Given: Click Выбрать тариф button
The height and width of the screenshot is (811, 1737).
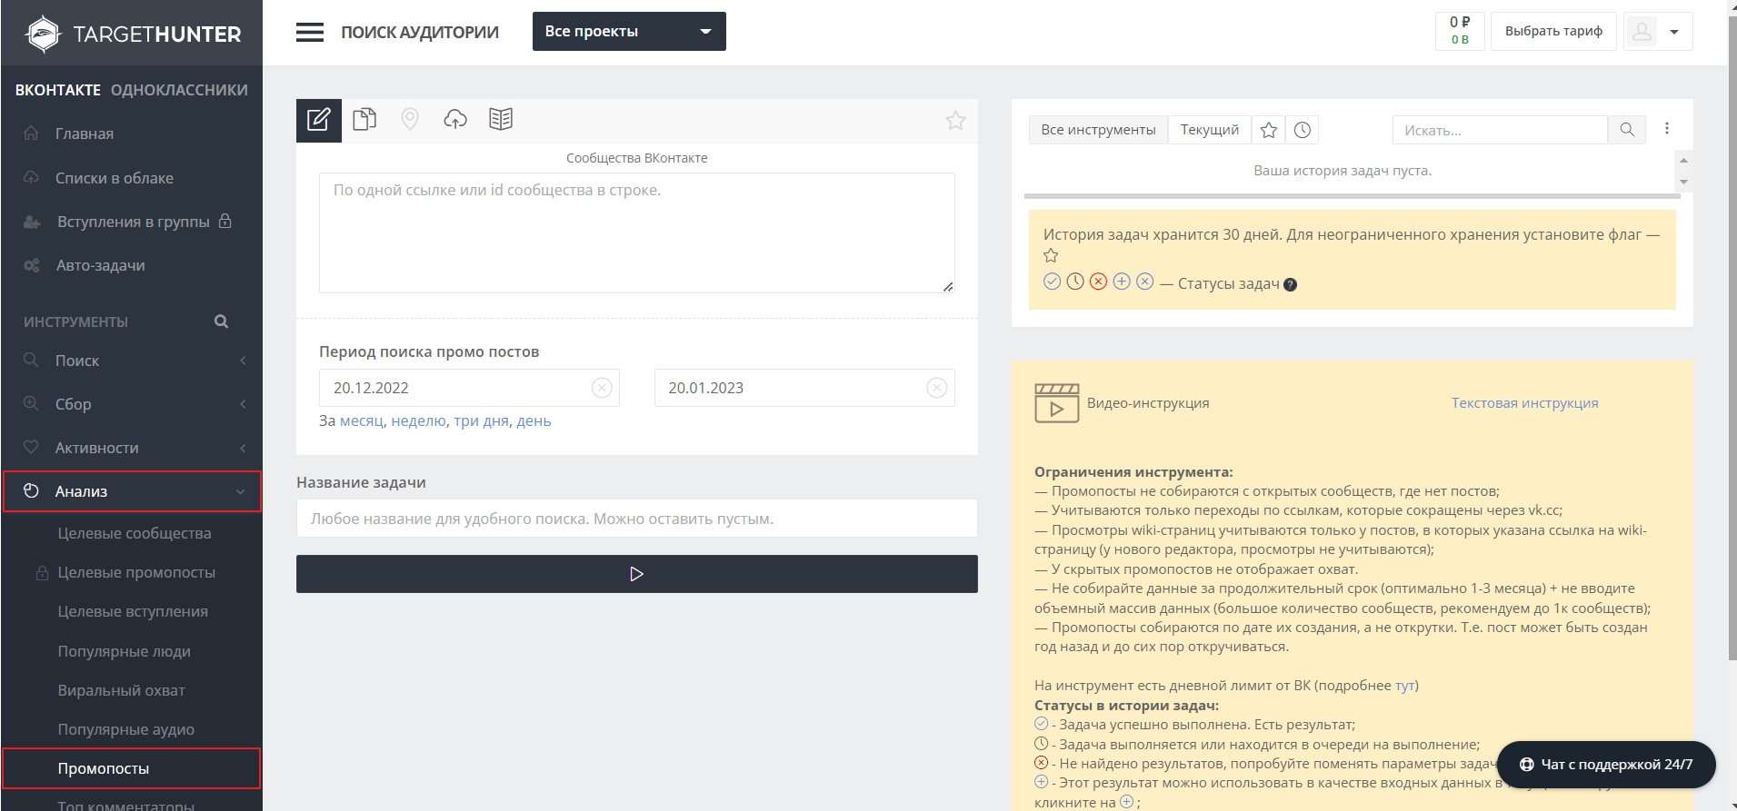Looking at the screenshot, I should pyautogui.click(x=1553, y=31).
